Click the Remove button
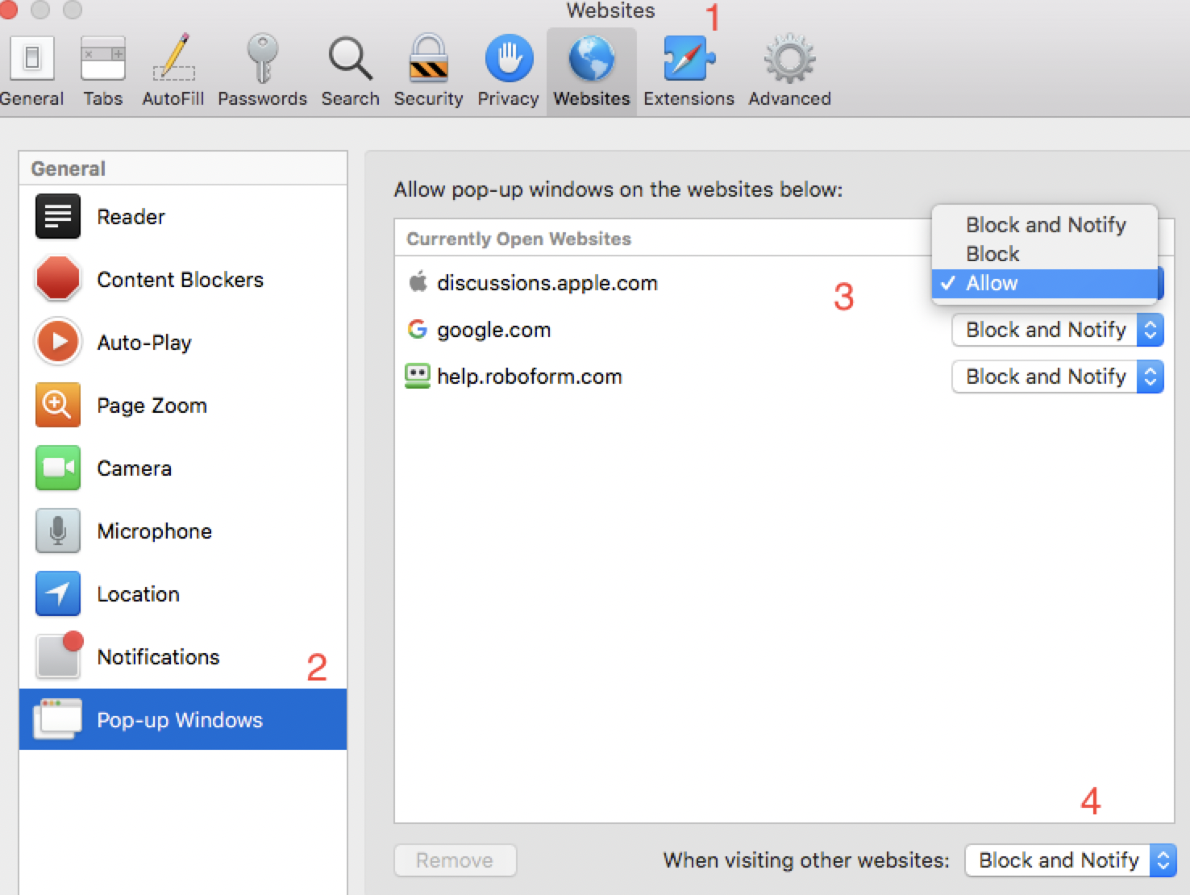This screenshot has height=895, width=1190. pos(455,860)
